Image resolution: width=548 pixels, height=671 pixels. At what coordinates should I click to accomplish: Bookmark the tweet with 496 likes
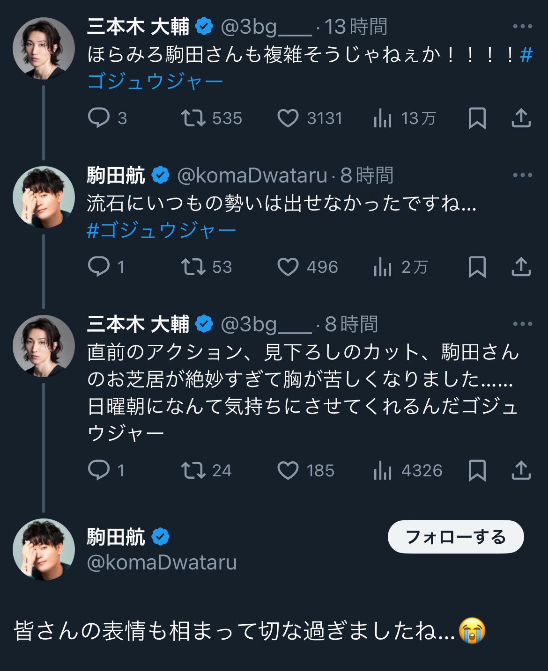pos(477,267)
